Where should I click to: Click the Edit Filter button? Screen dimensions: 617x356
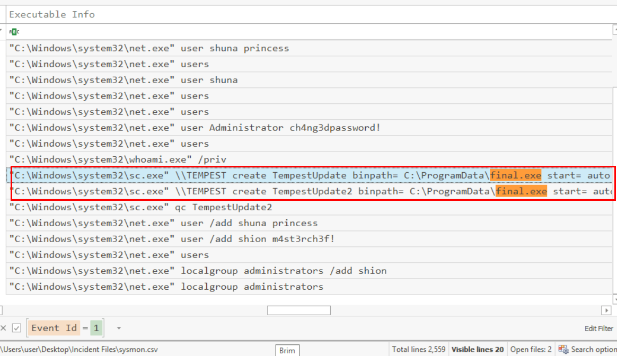[598, 328]
